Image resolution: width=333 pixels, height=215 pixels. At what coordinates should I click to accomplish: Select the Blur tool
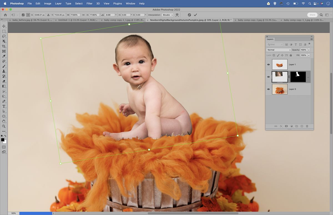[x=4, y=91]
